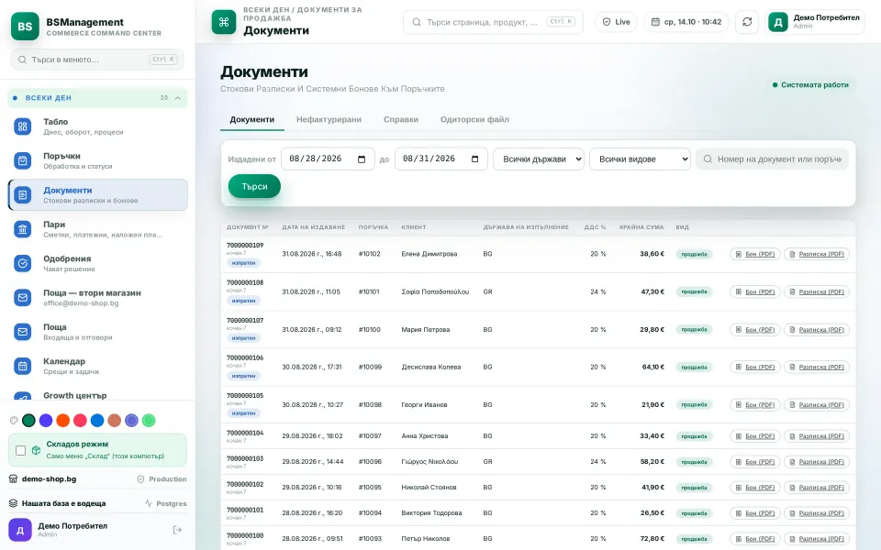Viewport: 881px width, 550px height.
Task: Switch to the Справки tab
Action: [x=401, y=119]
